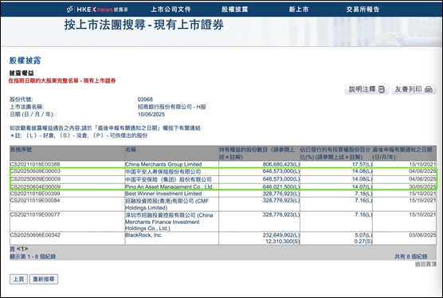Open notice dated 15/10/2021 for China Merchants Group

click(422, 164)
